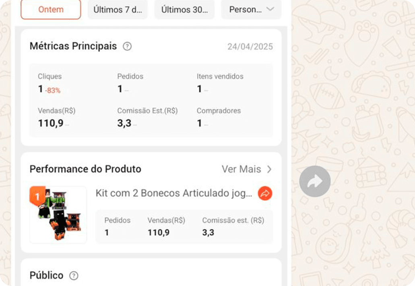The image size is (415, 286).
Task: Click the help icon next to Público
Action: tap(74, 276)
